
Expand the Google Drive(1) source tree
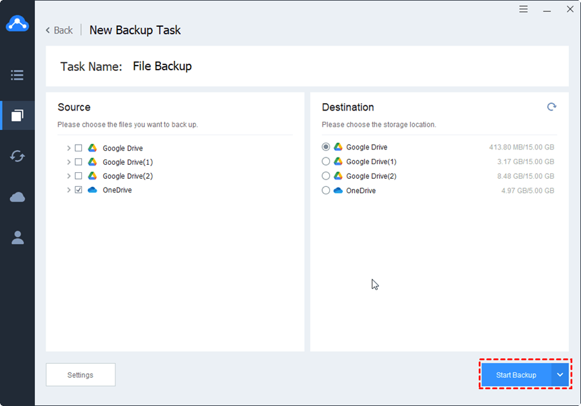[68, 162]
